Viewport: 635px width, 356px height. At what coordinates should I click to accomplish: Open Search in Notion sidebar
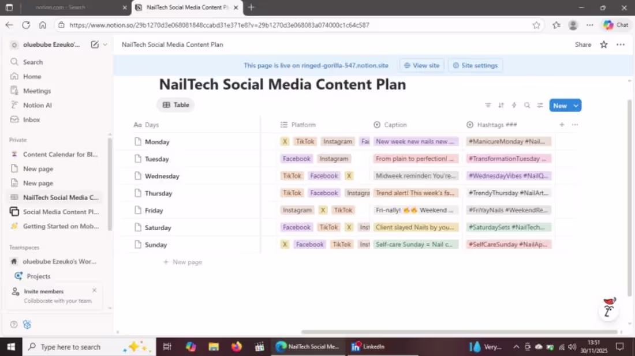tap(32, 62)
